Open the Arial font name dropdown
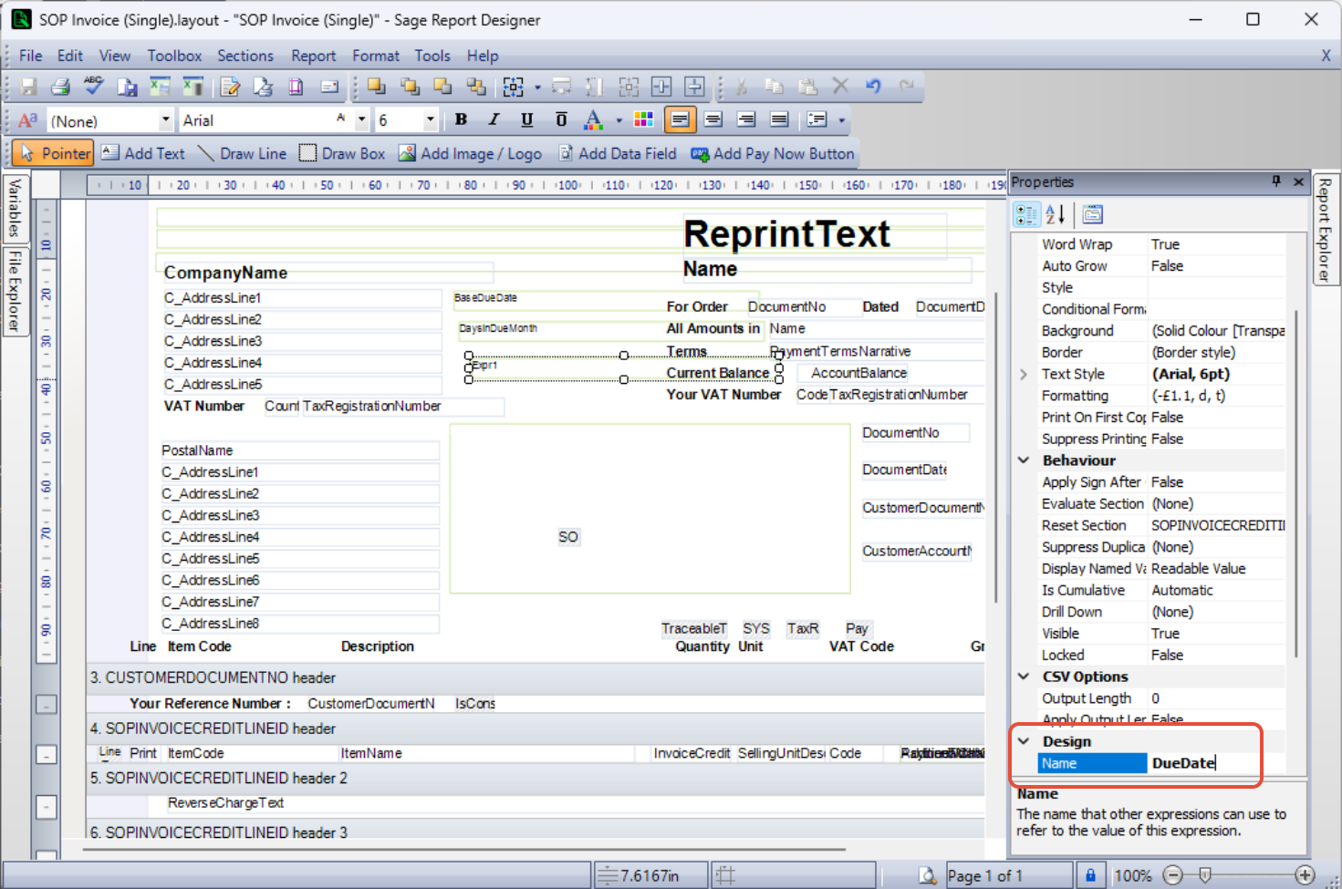Image resolution: width=1342 pixels, height=889 pixels. coord(361,119)
